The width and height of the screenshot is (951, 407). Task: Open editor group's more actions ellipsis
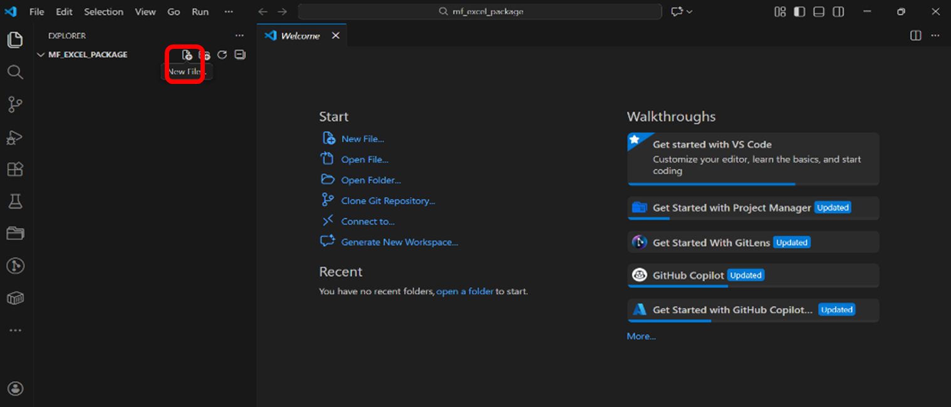(935, 36)
